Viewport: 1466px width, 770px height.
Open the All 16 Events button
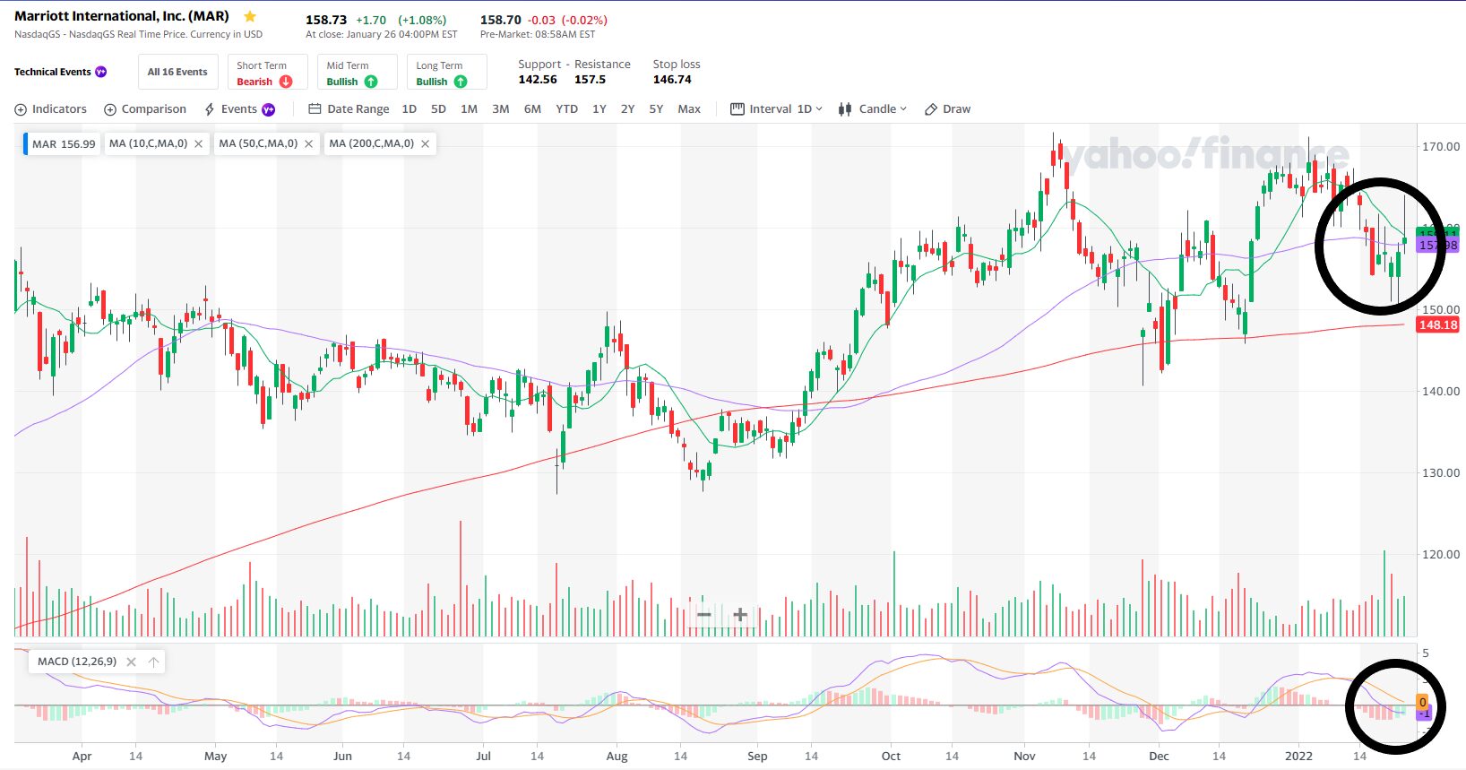point(177,72)
